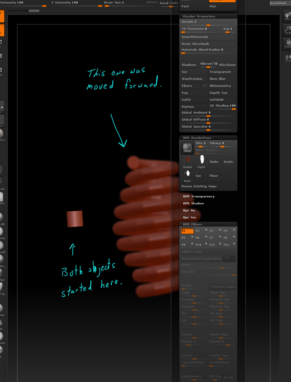
Task: Select the Scale magnifier tool icon
Action: 288,30
